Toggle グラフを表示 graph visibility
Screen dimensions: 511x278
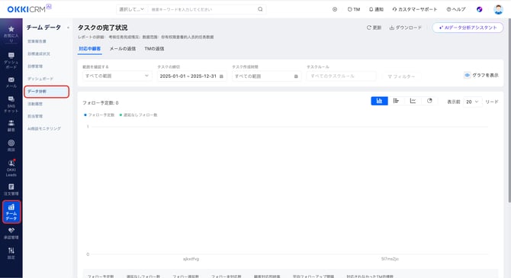481,75
